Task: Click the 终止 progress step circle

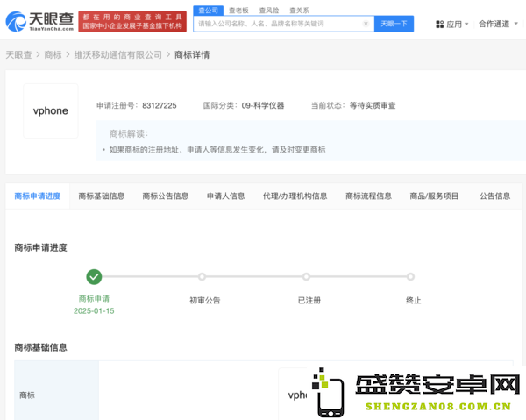Action: click(410, 277)
